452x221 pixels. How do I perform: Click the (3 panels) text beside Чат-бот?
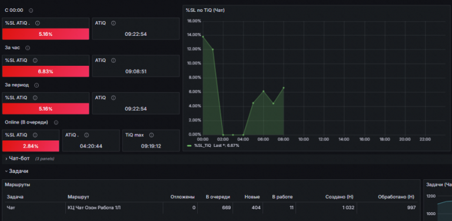[45, 159]
